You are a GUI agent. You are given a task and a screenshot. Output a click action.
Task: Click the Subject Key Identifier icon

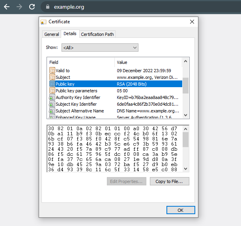52,104
